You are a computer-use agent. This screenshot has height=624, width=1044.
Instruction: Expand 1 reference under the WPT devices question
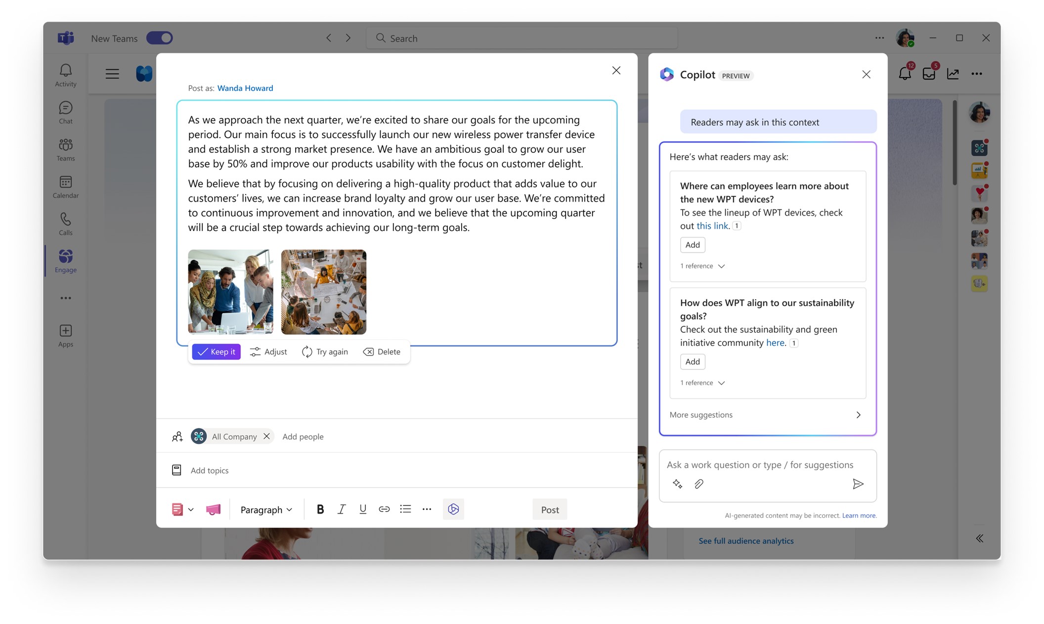(701, 266)
